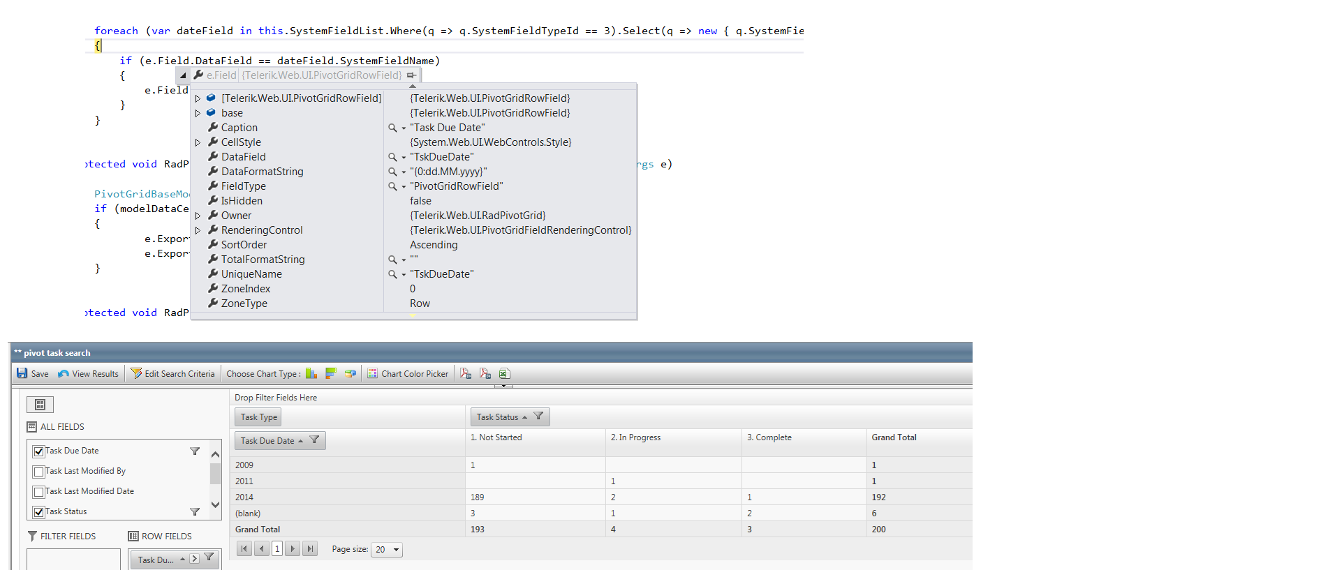Go to last page of pivot grid
The image size is (1321, 570).
[x=310, y=549]
